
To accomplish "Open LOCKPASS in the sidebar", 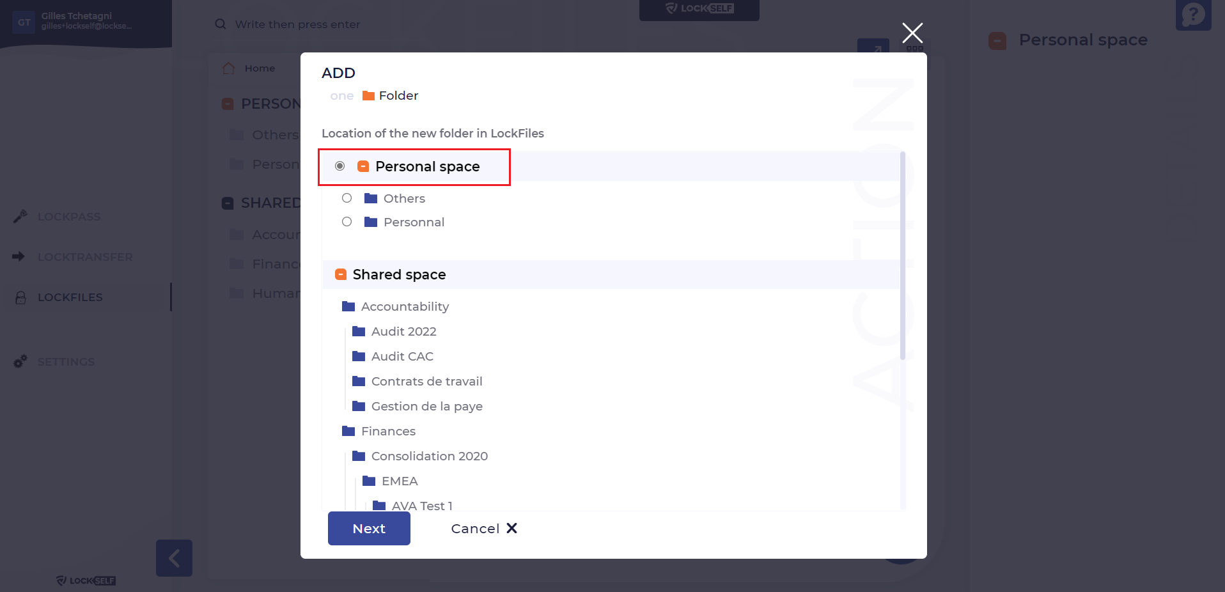I will [69, 217].
